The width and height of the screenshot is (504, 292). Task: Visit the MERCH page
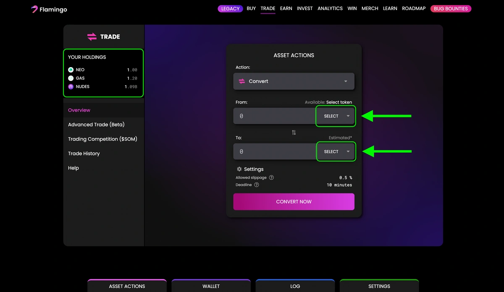(x=370, y=8)
